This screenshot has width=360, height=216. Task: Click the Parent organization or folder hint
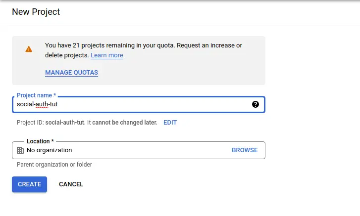click(x=54, y=165)
